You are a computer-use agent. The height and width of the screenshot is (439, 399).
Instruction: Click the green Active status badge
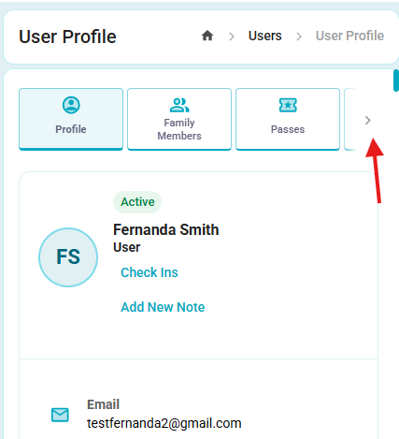tap(137, 202)
